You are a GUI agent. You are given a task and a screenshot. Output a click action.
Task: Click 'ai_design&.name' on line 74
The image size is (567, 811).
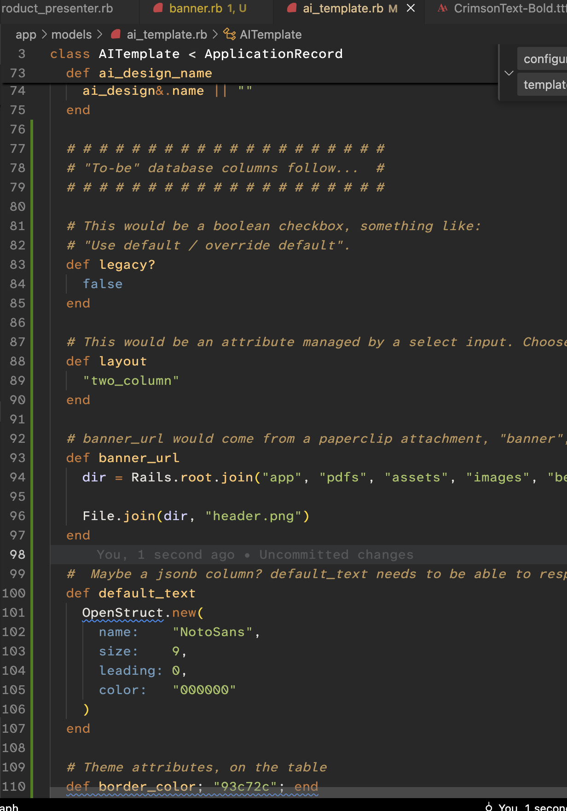[143, 91]
